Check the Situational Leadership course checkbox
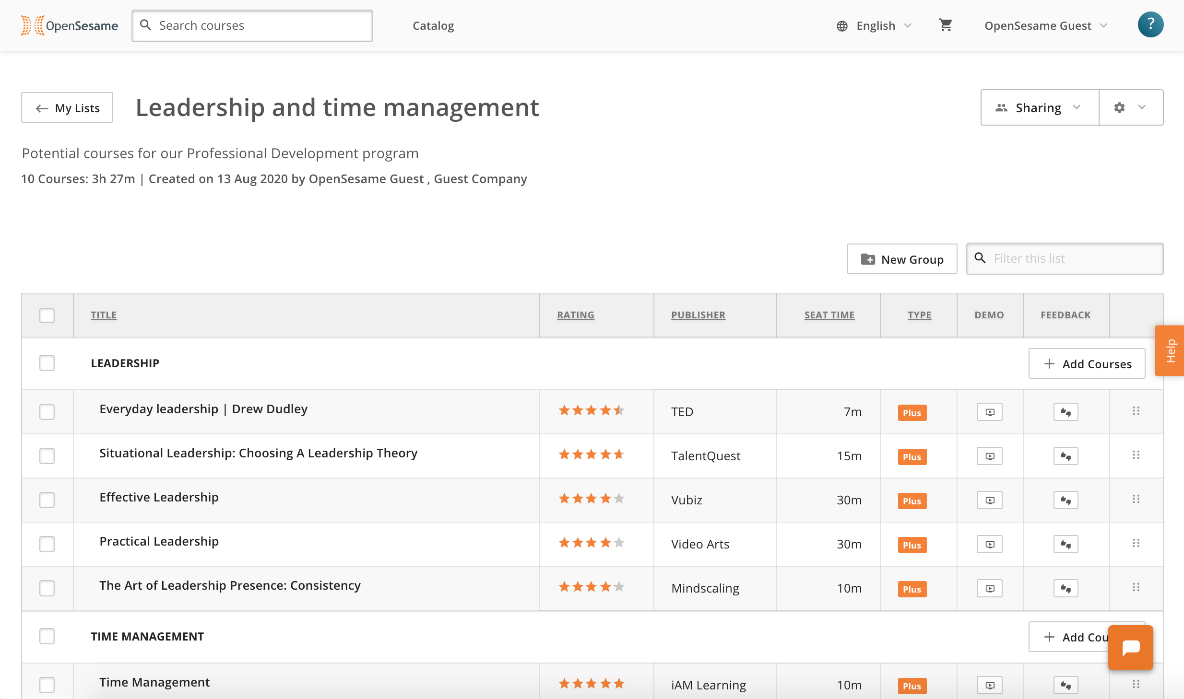 47,456
